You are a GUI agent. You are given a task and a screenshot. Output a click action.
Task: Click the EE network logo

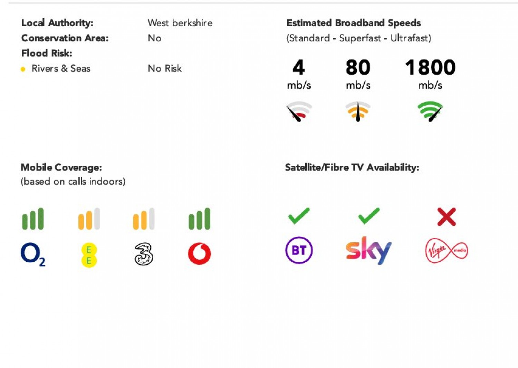pyautogui.click(x=89, y=255)
